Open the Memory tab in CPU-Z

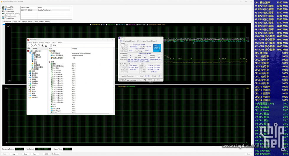(133, 41)
